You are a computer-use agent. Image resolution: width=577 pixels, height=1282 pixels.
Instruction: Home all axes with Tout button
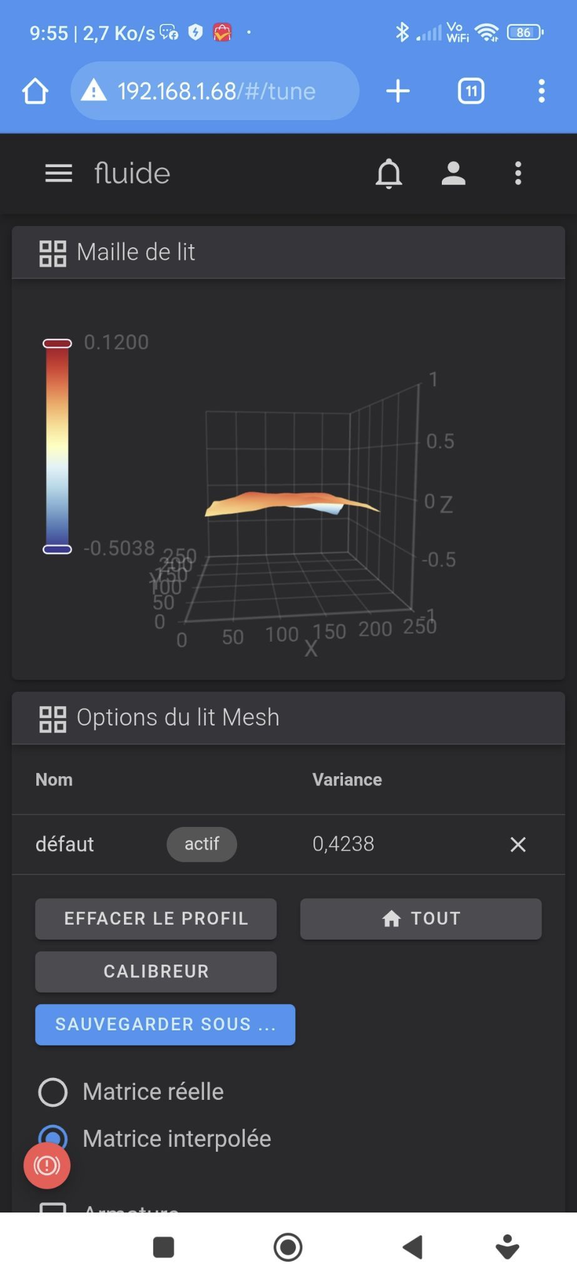421,918
